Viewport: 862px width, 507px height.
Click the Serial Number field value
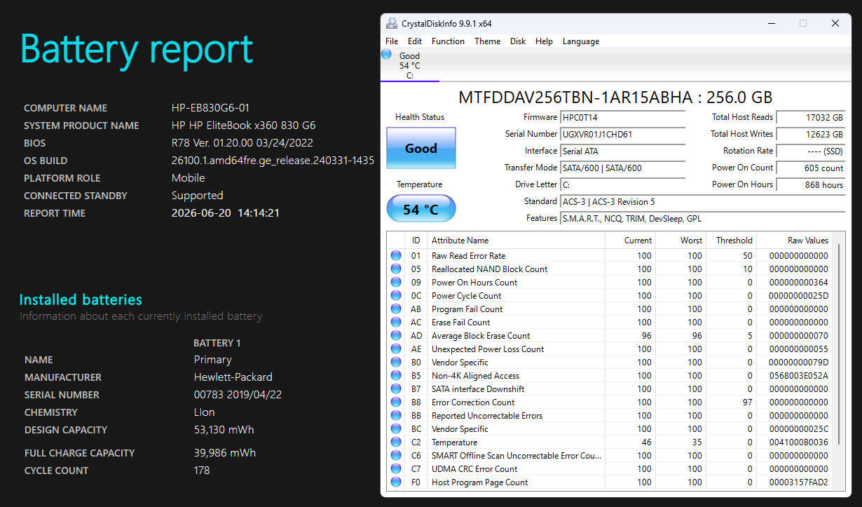[x=622, y=134]
